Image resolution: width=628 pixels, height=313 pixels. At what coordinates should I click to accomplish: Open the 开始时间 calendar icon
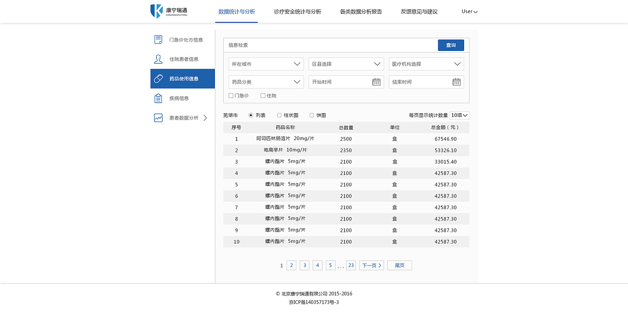click(x=376, y=82)
